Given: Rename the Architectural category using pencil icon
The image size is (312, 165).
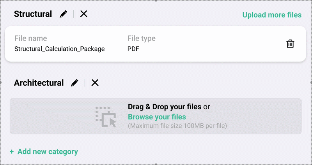Looking at the screenshot, I should pos(74,83).
